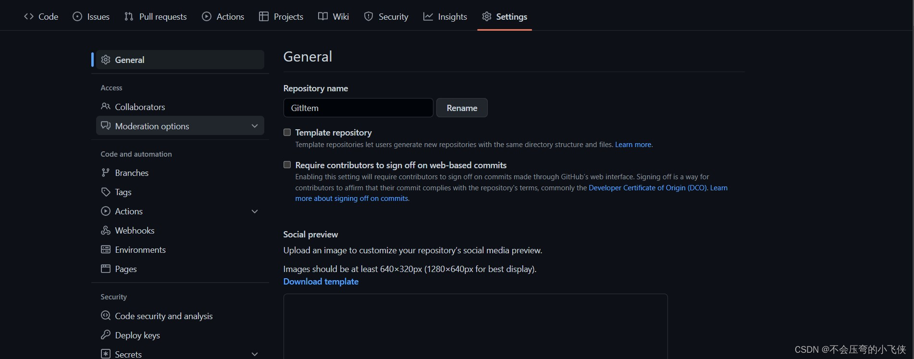
Task: Click the Wiki book icon
Action: (x=323, y=16)
